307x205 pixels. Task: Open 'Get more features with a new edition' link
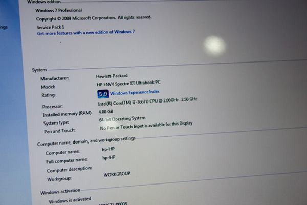[86, 32]
